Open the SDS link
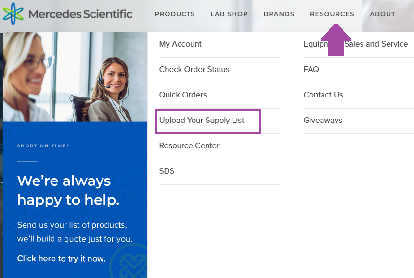Image resolution: width=414 pixels, height=278 pixels. pos(167,171)
